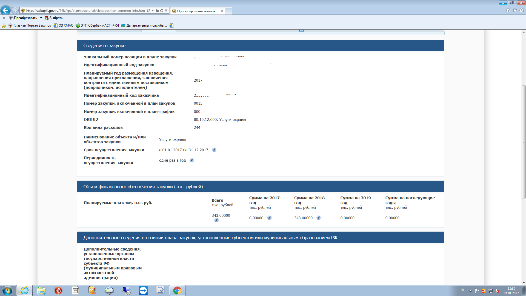Click edit pencil next to purchase period dates
This screenshot has height=296, width=526.
point(214,150)
